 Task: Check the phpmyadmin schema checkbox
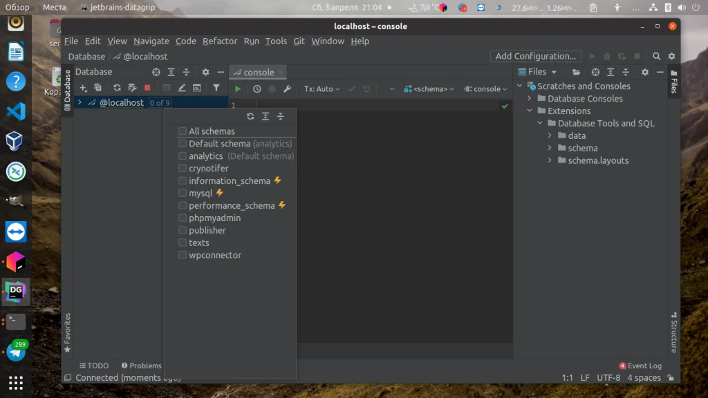(183, 218)
